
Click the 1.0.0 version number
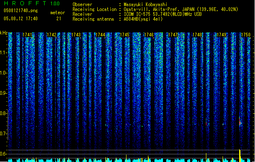[x=55, y=4]
